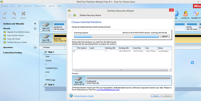Image resolution: width=201 pixels, height=101 pixels.
Task: Click the Bootable CD icon
Action: [x=196, y=13]
